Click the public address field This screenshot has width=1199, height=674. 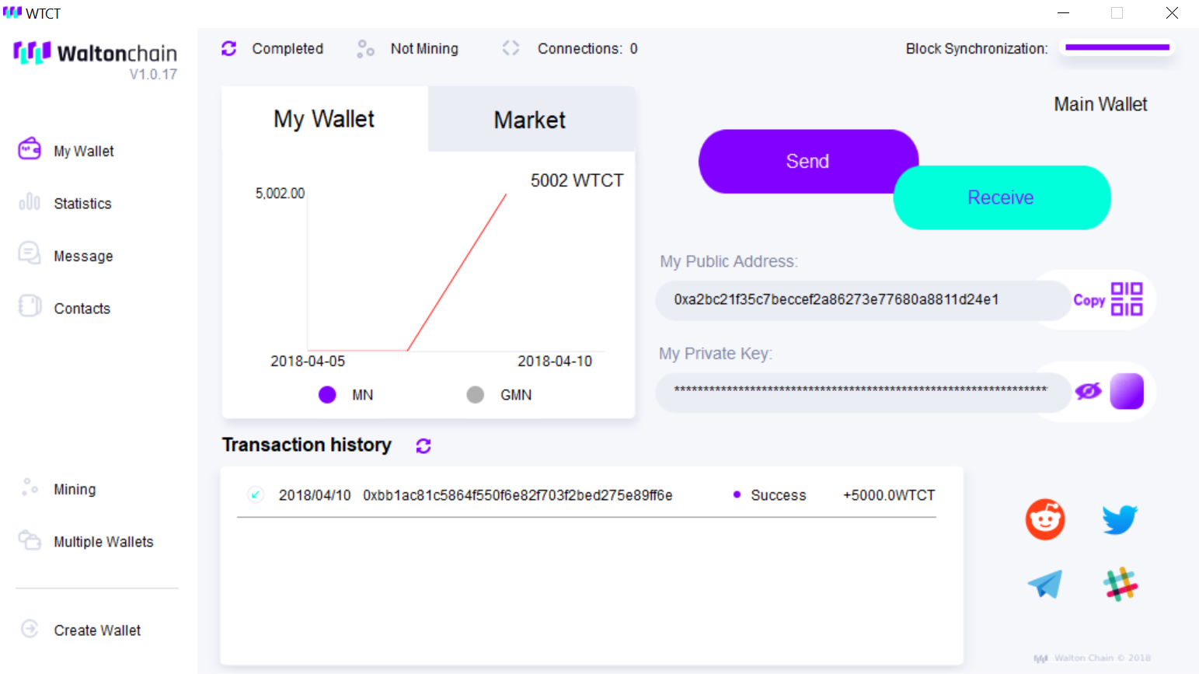point(863,300)
